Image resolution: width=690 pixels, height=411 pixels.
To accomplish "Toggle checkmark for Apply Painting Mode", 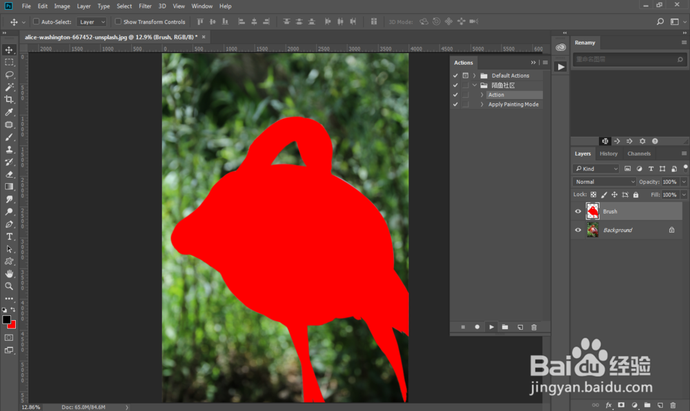I will coord(455,105).
